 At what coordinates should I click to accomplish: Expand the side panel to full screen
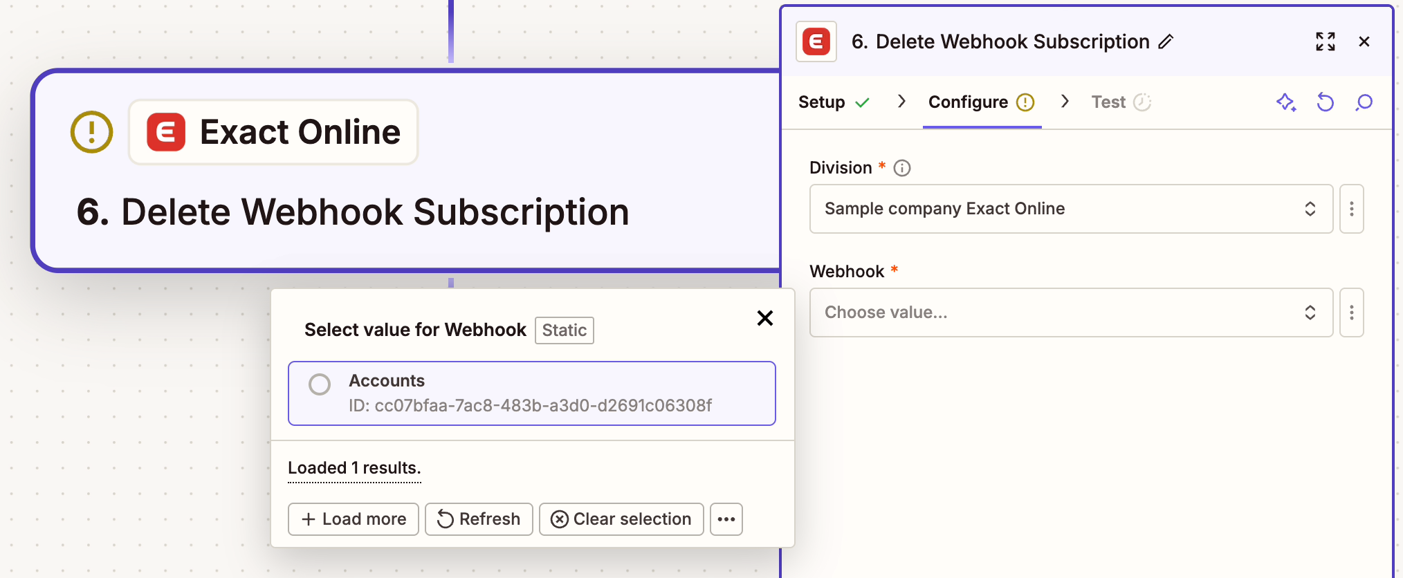tap(1326, 41)
